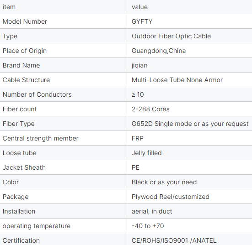Viewport: 252px width, 245px height.
Task: Click the Guangdong,China origin value
Action: click(x=159, y=51)
